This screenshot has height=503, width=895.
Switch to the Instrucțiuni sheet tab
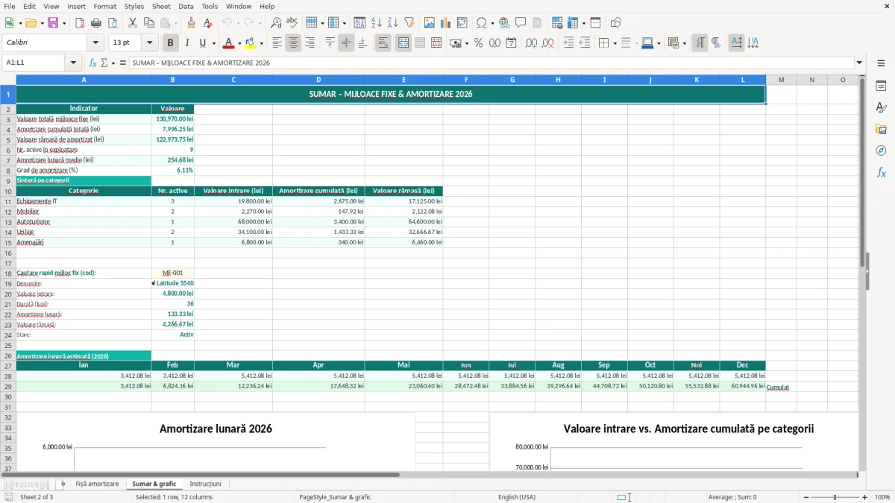coord(205,484)
